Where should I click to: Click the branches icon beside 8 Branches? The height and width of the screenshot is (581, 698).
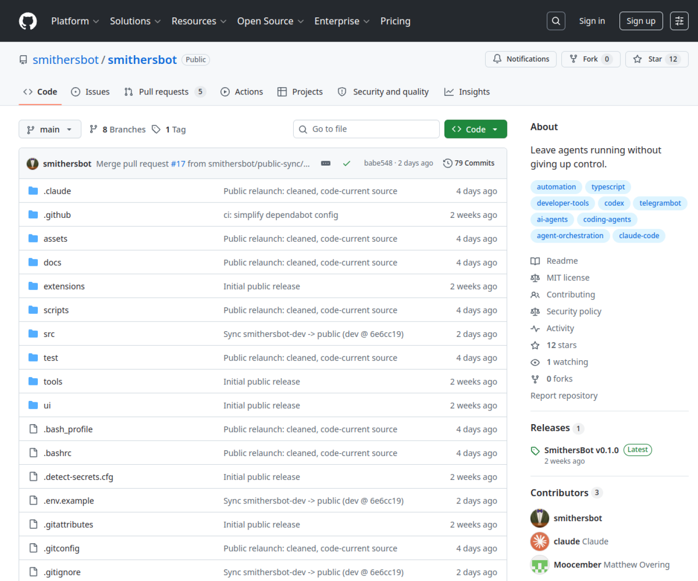[x=94, y=129]
